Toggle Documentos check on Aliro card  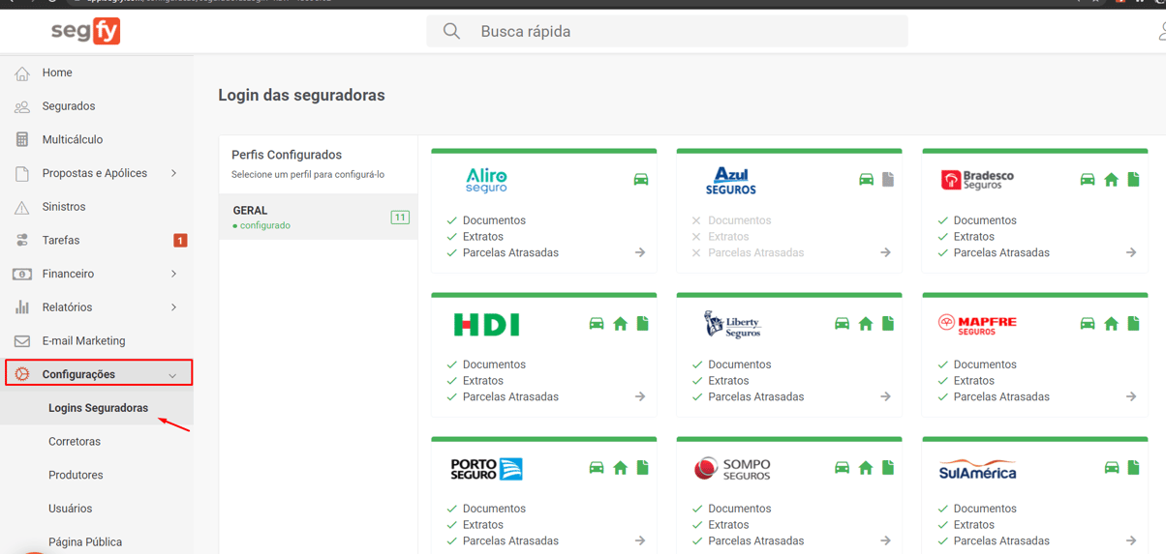tap(452, 220)
